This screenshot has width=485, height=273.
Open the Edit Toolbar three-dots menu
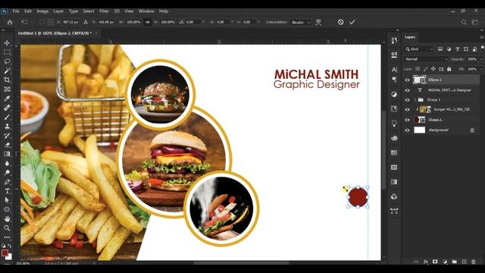[x=7, y=237]
